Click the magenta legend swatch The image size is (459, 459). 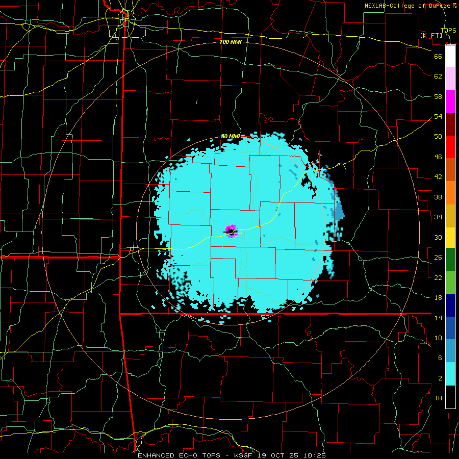click(450, 101)
